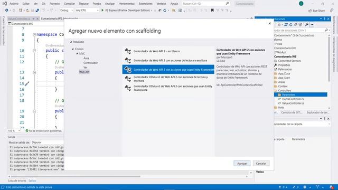Open the Ayuda menu
The image size is (338, 190).
click(174, 4)
